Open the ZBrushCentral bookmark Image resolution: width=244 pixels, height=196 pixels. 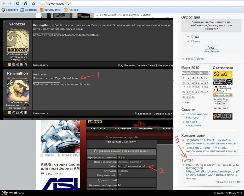point(50,10)
